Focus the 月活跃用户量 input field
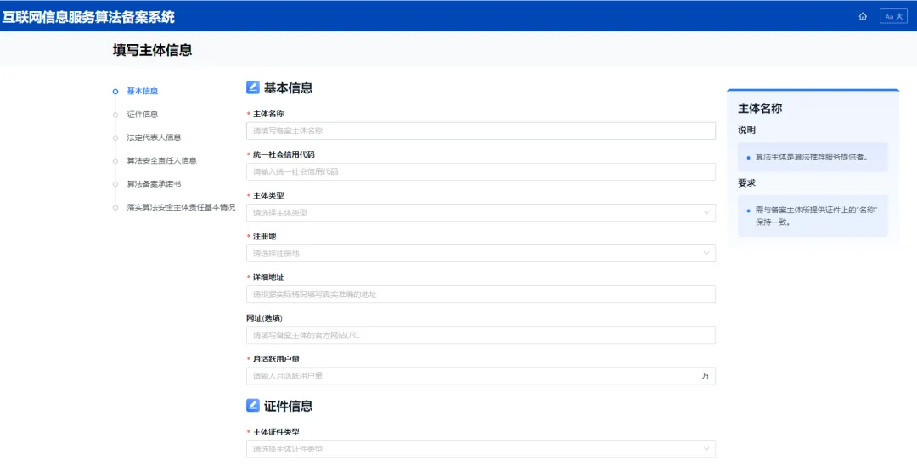This screenshot has width=917, height=466. pyautogui.click(x=481, y=376)
